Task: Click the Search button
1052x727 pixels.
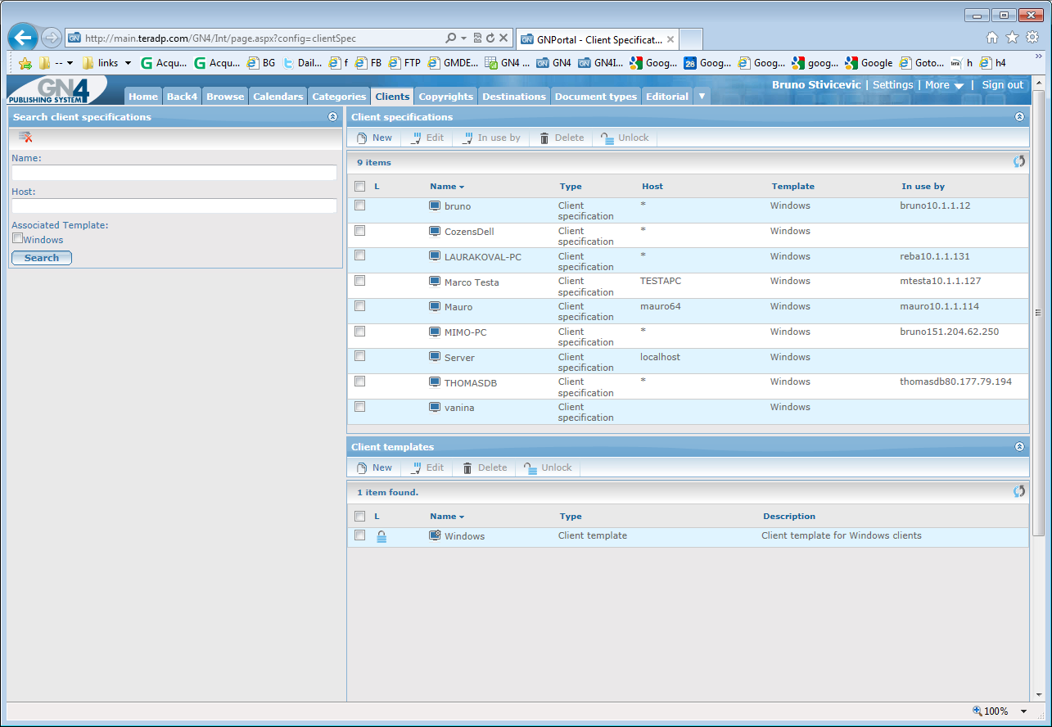Action: pyautogui.click(x=42, y=258)
